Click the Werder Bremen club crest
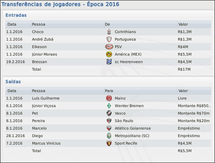The width and height of the screenshot is (215, 163). click(109, 106)
